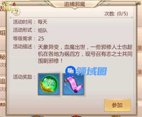Click the blue 领域圈 watermark logo icon
This screenshot has height=117, width=142.
[x=71, y=71]
